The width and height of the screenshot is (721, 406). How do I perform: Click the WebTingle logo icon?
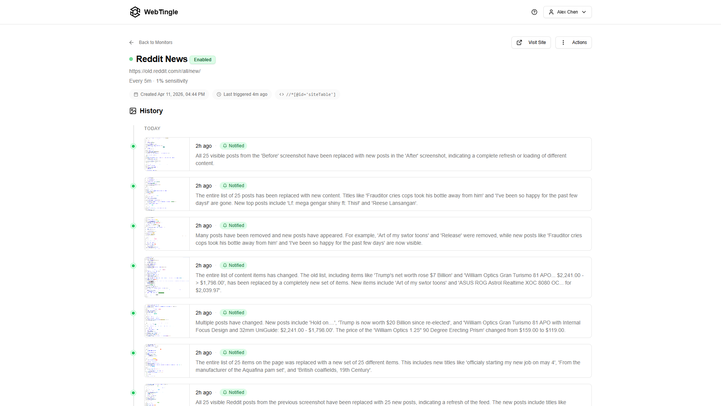[135, 12]
